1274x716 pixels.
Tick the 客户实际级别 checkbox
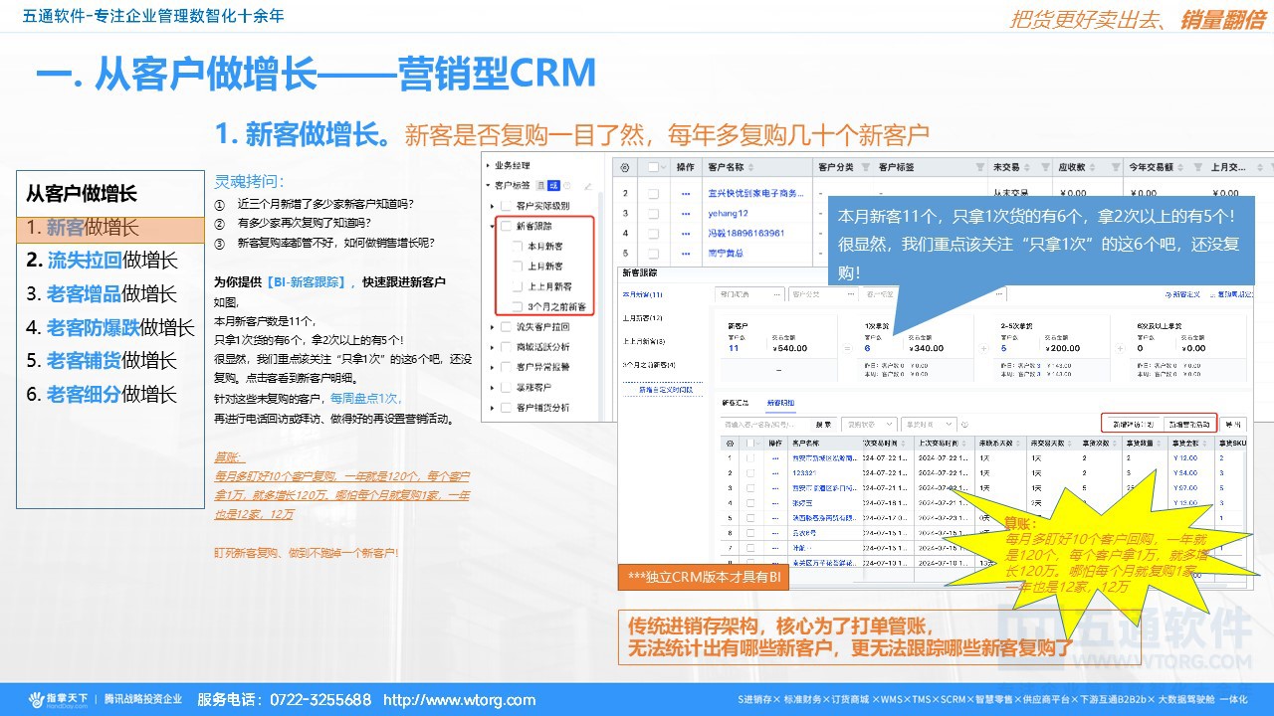(x=506, y=206)
